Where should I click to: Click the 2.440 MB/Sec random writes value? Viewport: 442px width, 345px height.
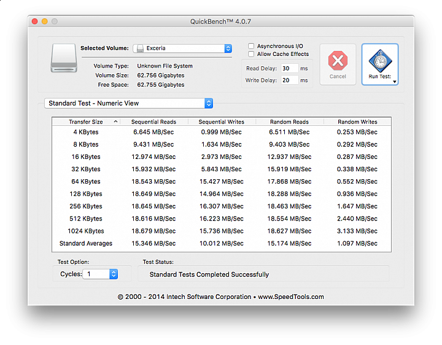click(357, 219)
